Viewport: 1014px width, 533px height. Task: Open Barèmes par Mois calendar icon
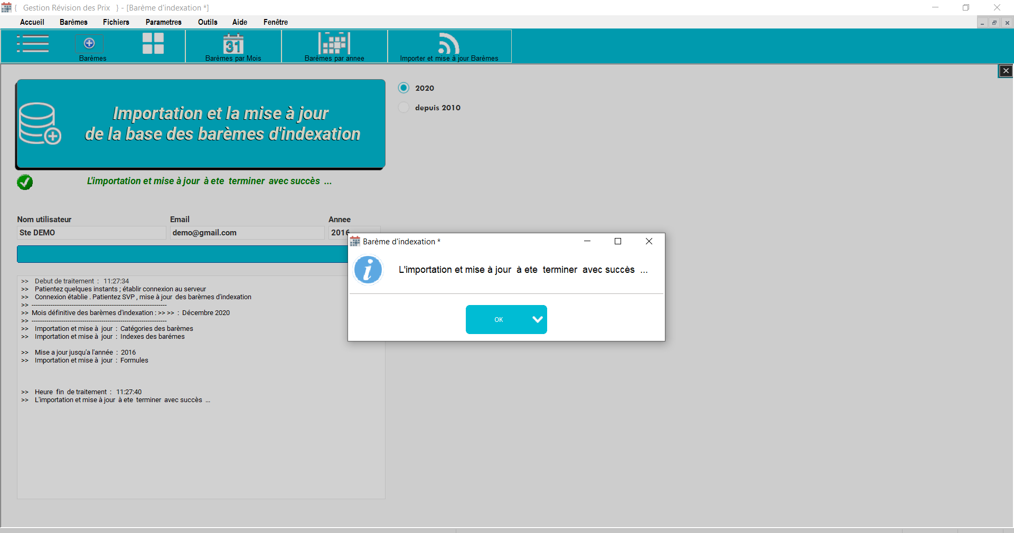(x=233, y=45)
